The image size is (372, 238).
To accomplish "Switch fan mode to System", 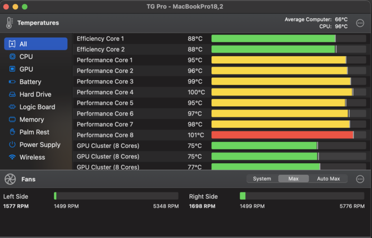I will pos(262,178).
